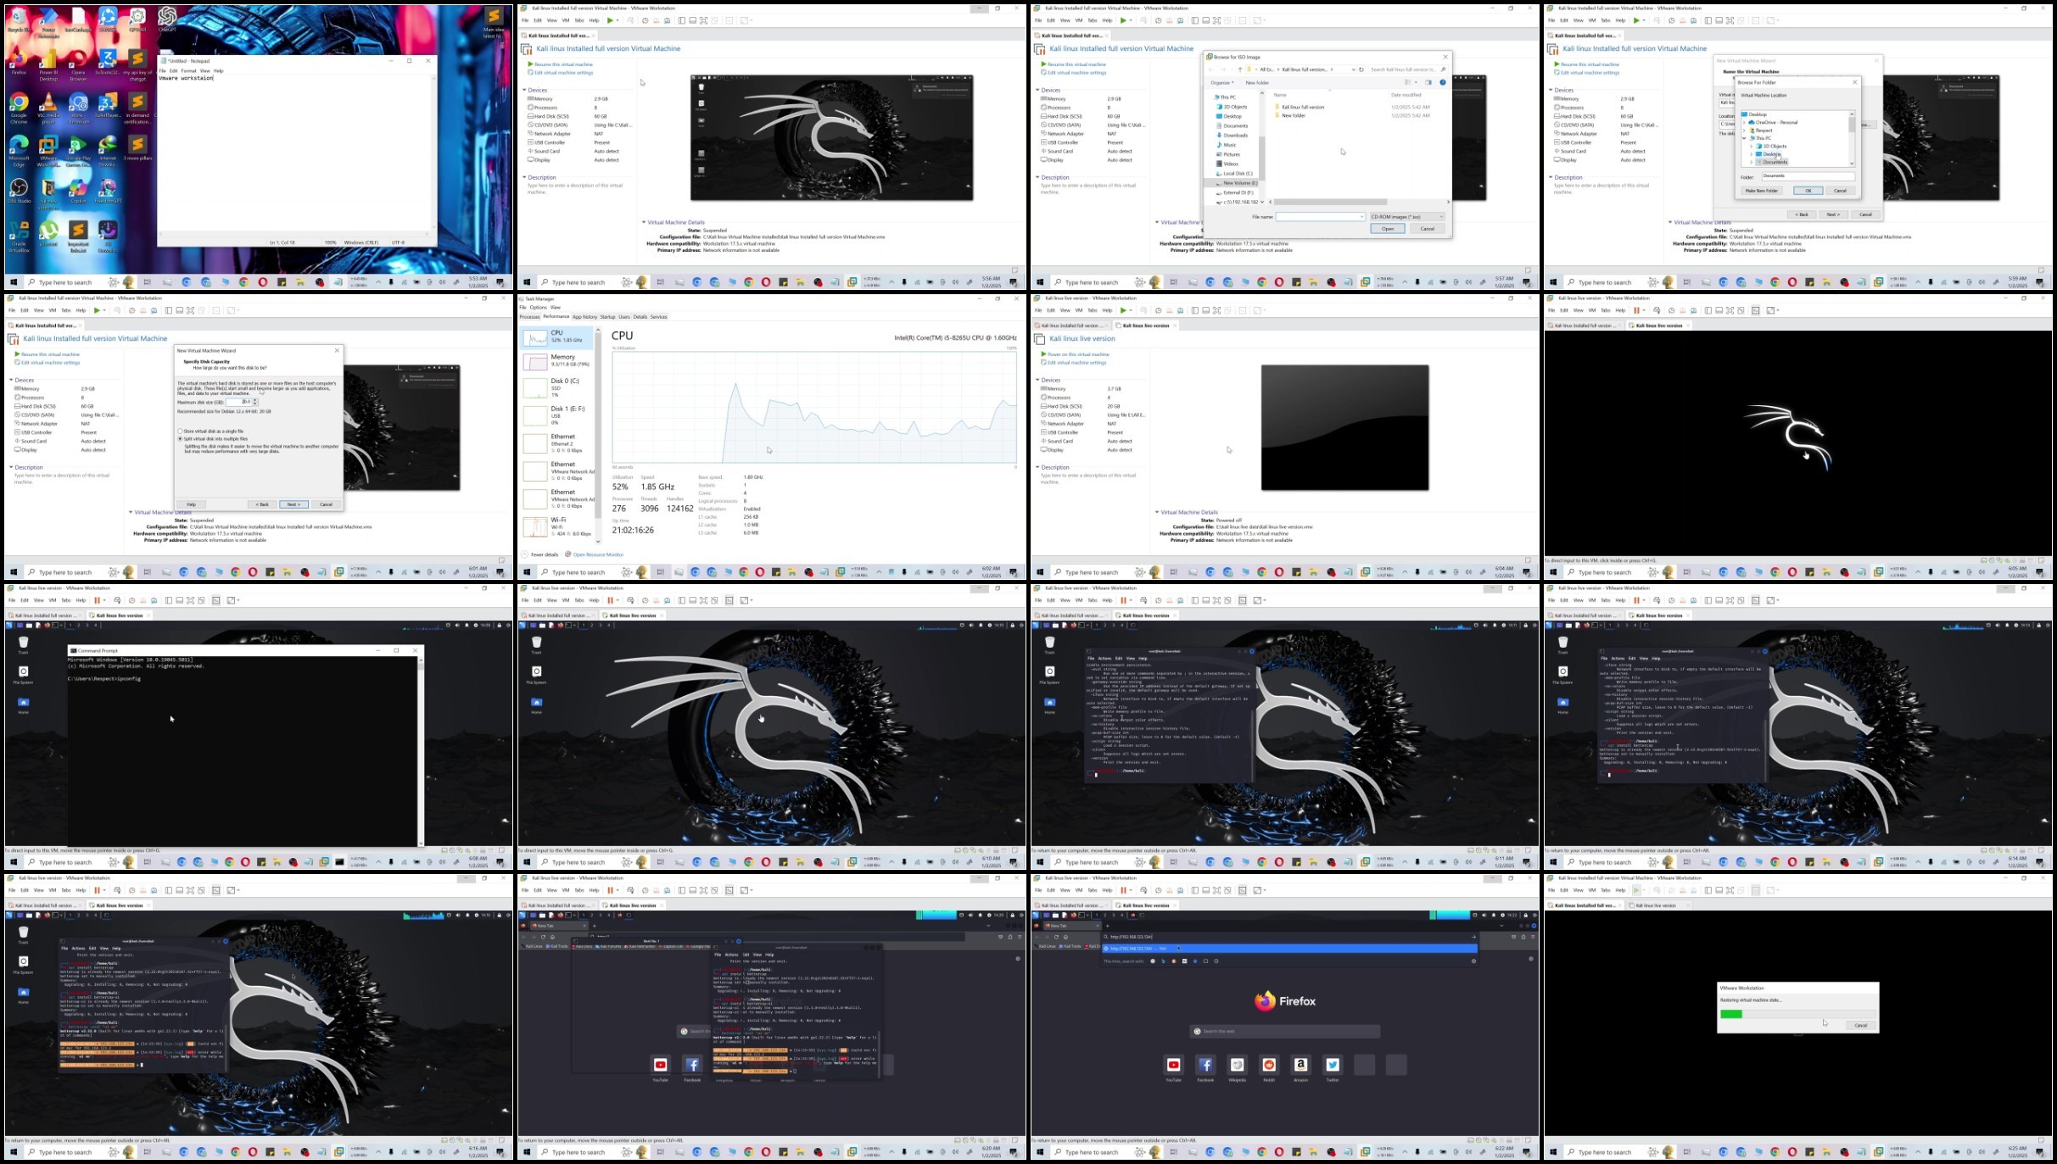
Task: Expand the Respect node in Browse For Folder
Action: point(1745,131)
